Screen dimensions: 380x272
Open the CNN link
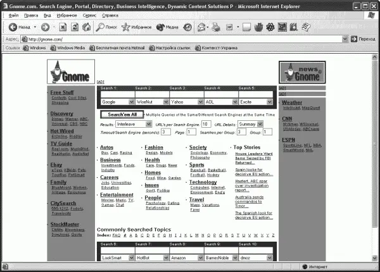click(x=287, y=118)
